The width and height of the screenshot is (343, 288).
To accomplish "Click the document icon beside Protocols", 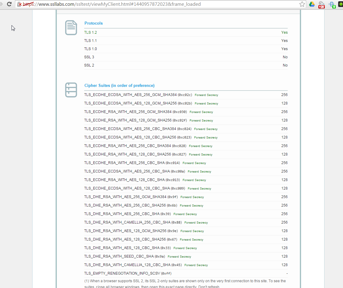I will 71,27.
